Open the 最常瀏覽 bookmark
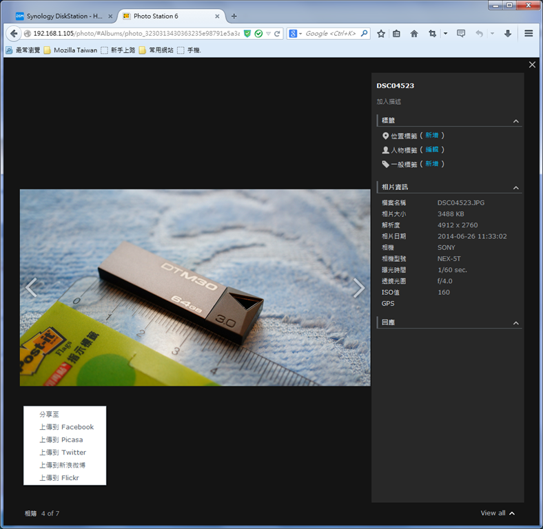The height and width of the screenshot is (529, 543). [x=23, y=50]
